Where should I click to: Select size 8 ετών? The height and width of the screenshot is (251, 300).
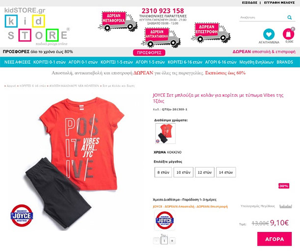pos(163,172)
